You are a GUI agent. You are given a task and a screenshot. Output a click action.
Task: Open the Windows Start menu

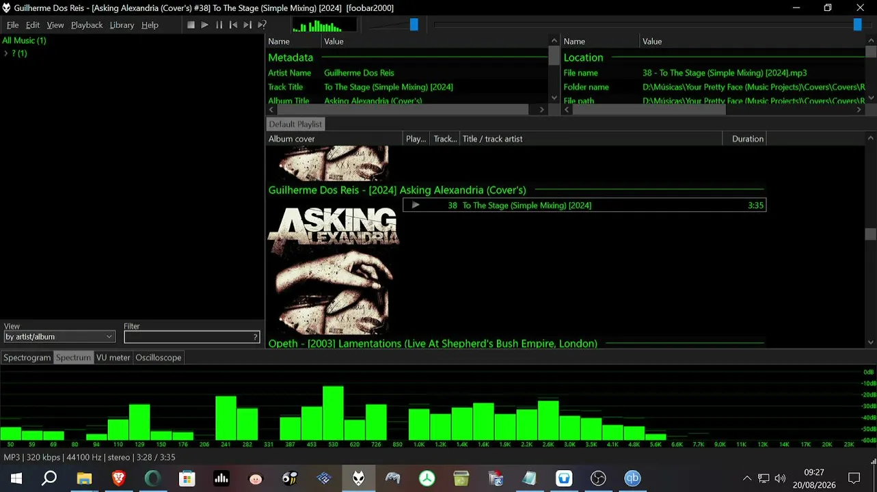pyautogui.click(x=16, y=478)
